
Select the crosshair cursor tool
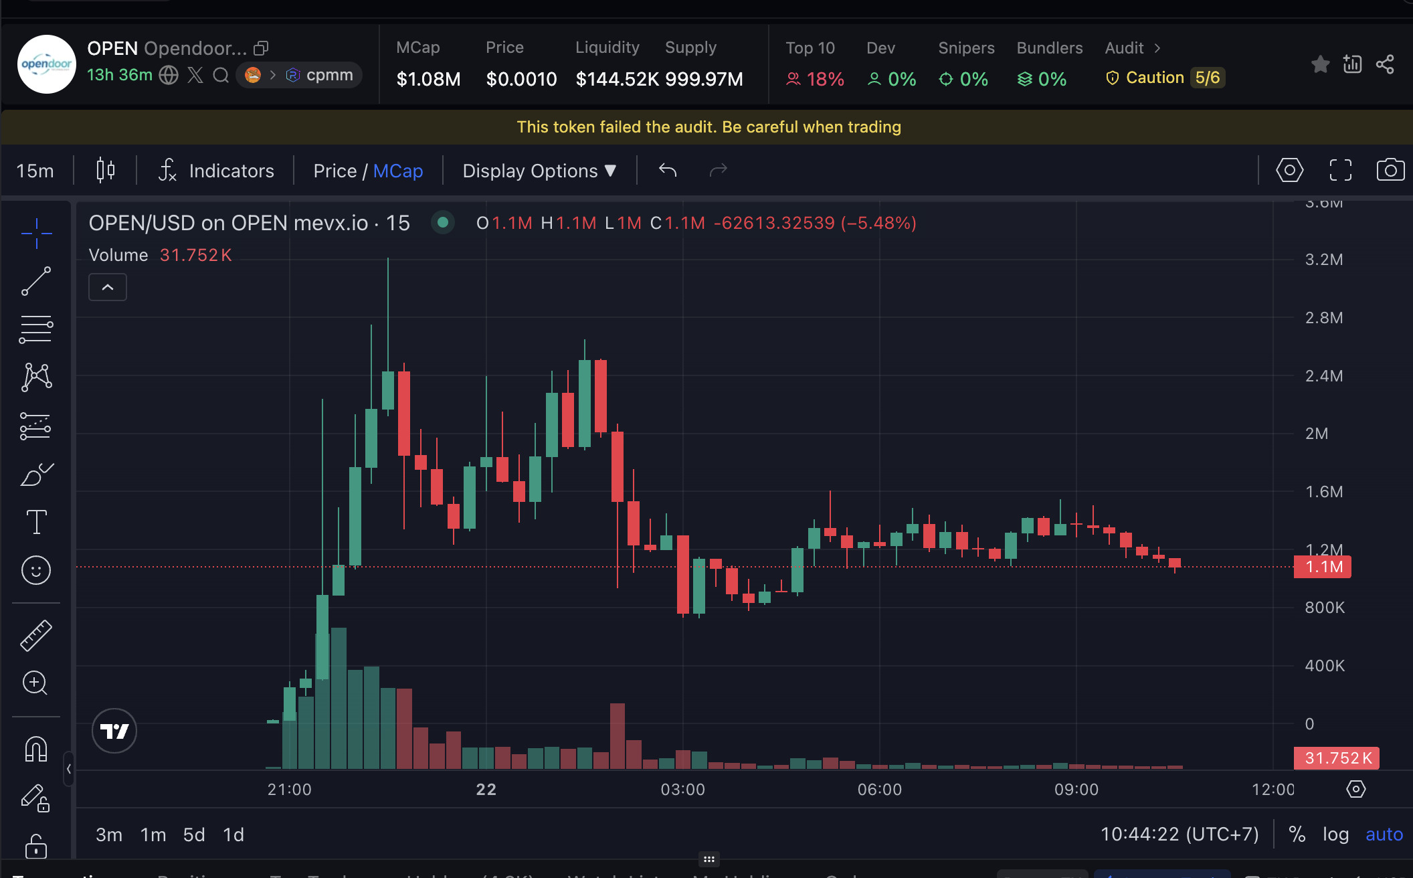click(36, 233)
